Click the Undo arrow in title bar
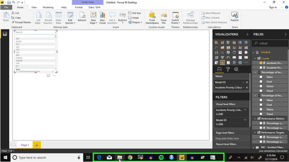The width and height of the screenshot is (289, 162). (x=13, y=2)
